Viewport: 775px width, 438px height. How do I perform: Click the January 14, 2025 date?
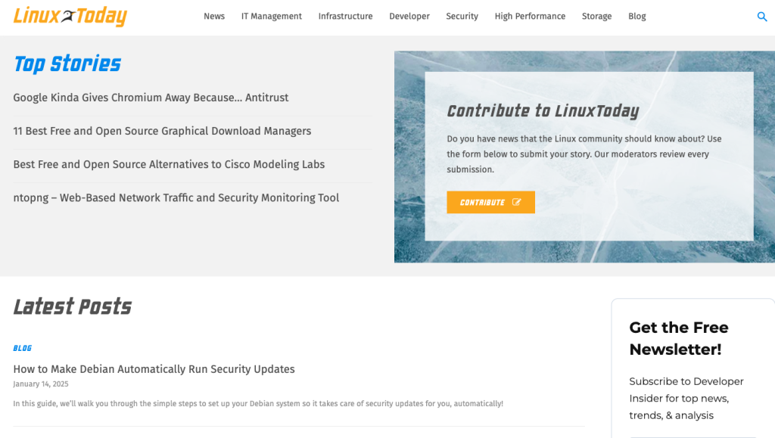pos(41,384)
